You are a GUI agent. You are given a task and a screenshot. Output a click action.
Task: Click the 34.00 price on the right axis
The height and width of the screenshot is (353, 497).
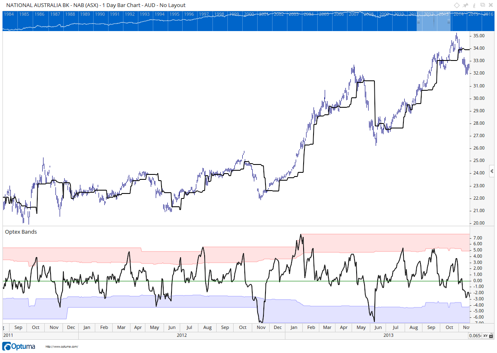pos(480,48)
